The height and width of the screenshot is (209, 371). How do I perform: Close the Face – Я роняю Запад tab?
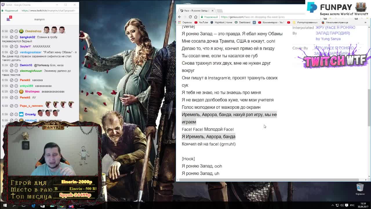[212, 11]
